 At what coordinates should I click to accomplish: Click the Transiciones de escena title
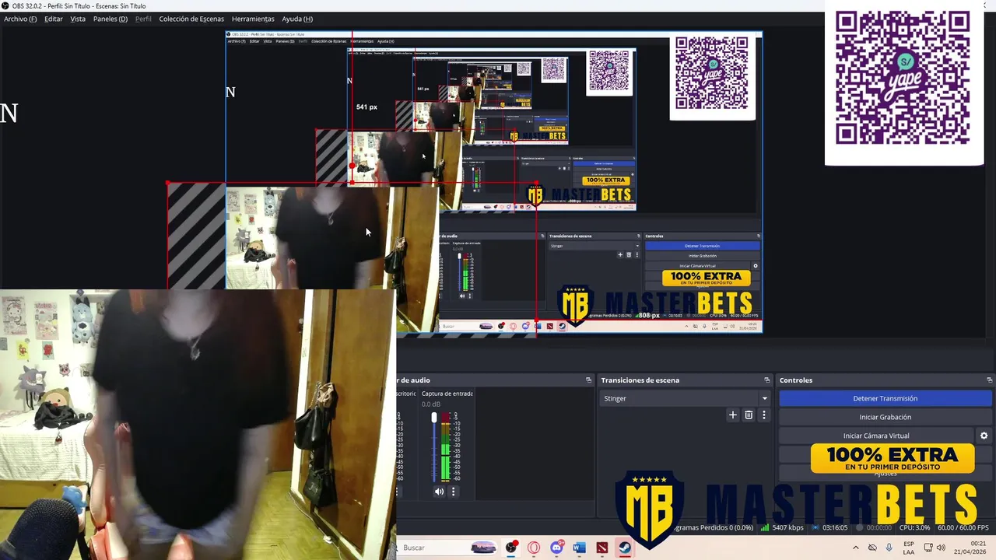640,380
